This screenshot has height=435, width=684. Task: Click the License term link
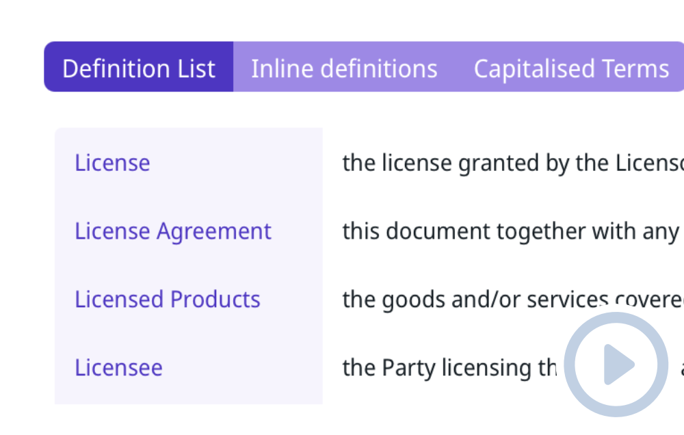(113, 163)
